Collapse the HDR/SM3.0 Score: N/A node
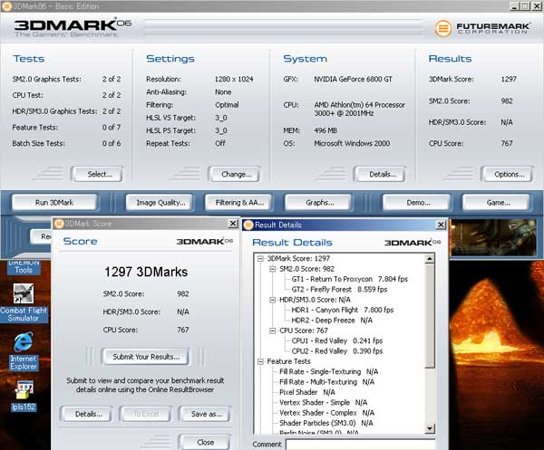This screenshot has height=450, width=544. (x=273, y=300)
